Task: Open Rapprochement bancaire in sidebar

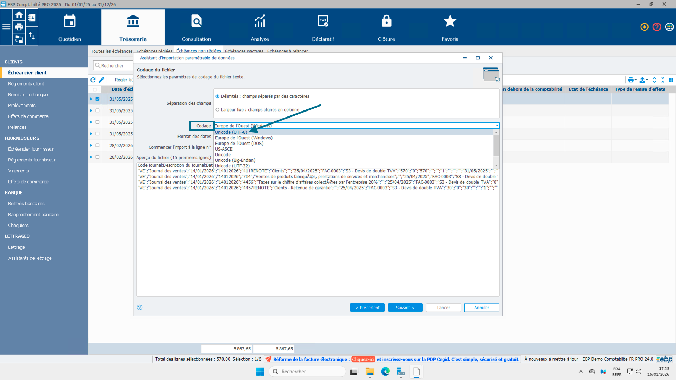Action: (33, 214)
